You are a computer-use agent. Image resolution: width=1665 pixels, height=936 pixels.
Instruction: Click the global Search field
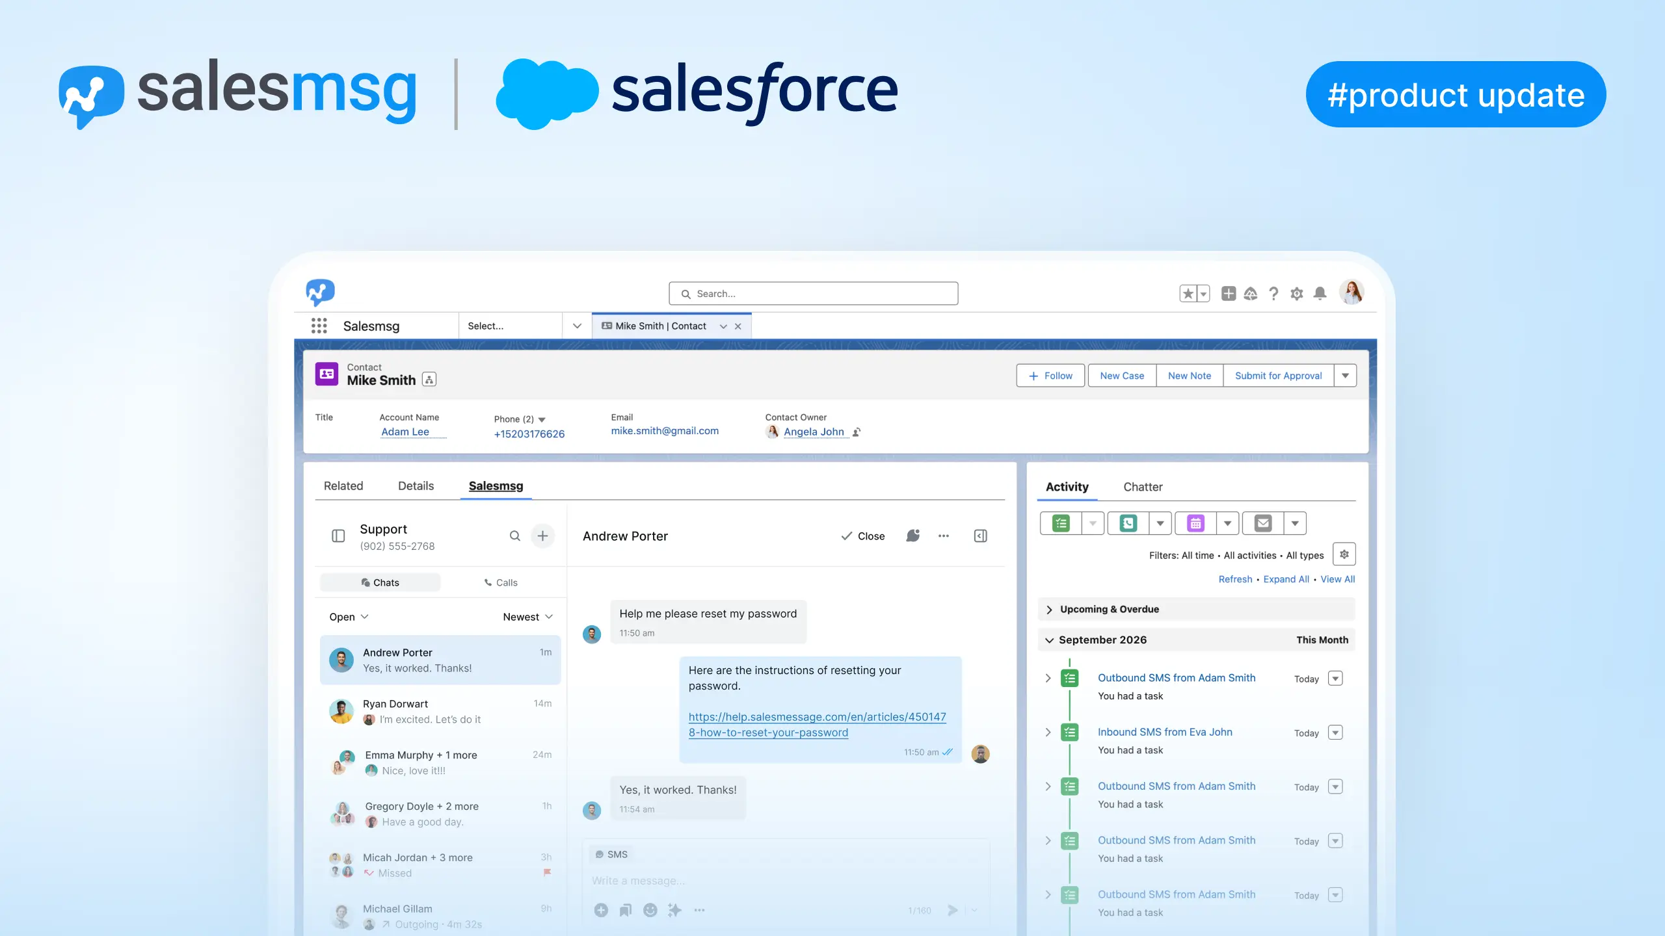point(813,294)
